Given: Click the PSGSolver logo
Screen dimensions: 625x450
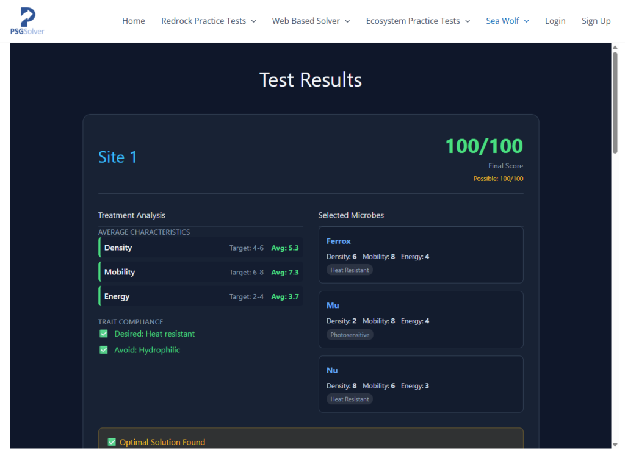Looking at the screenshot, I should 27,21.
